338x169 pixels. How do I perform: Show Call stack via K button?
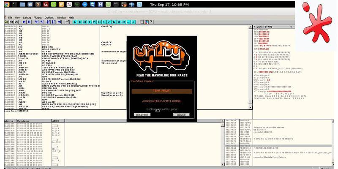[x=114, y=22]
